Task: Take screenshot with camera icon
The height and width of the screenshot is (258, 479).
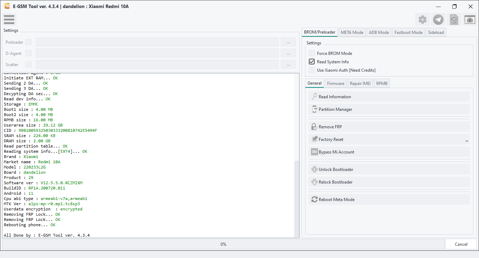Action: click(x=470, y=20)
